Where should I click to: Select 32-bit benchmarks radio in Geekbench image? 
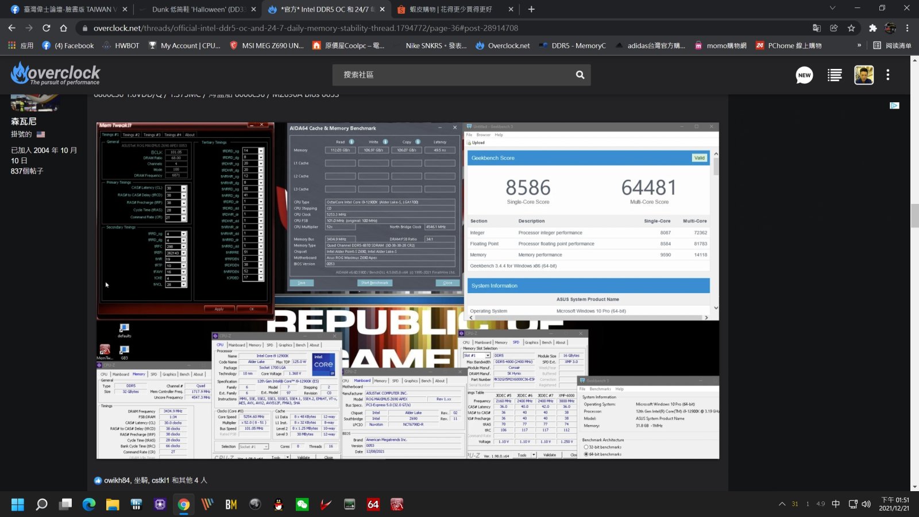point(586,447)
